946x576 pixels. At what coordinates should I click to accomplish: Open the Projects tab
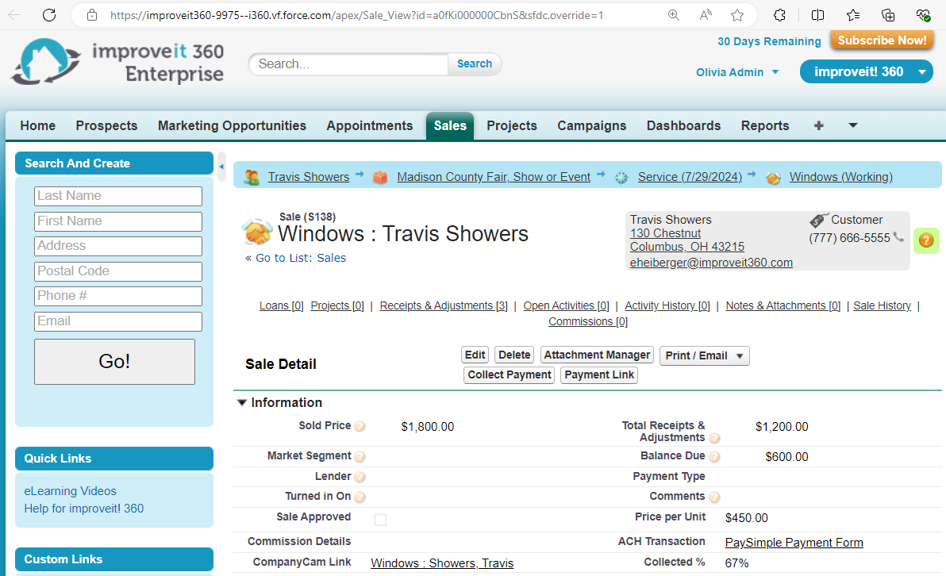pos(512,125)
